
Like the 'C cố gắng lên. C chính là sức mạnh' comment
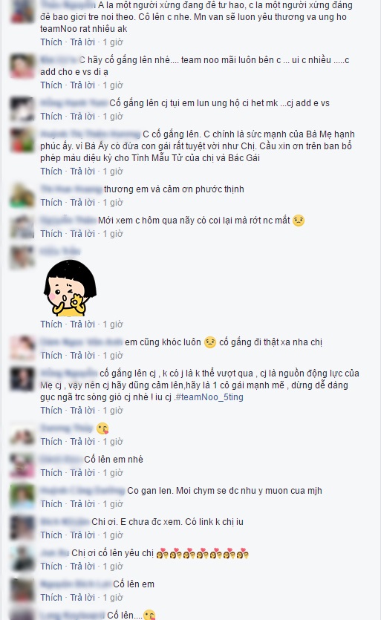click(51, 172)
